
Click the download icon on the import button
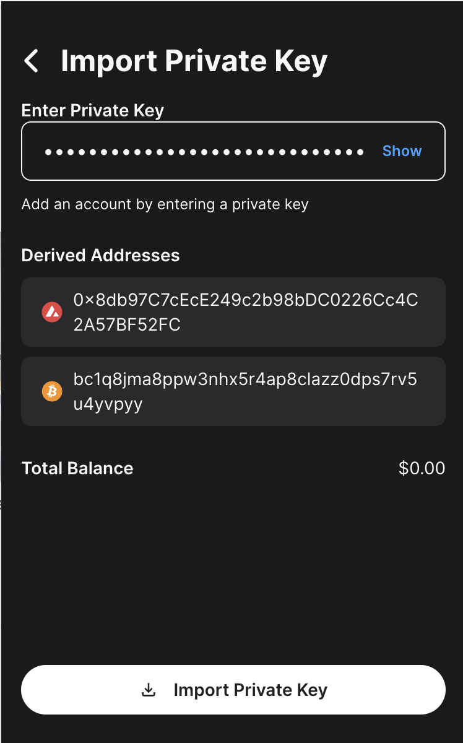(149, 690)
